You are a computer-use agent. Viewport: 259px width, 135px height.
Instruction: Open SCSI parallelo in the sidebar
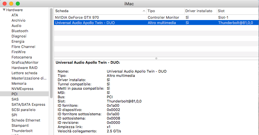[x=23, y=110]
